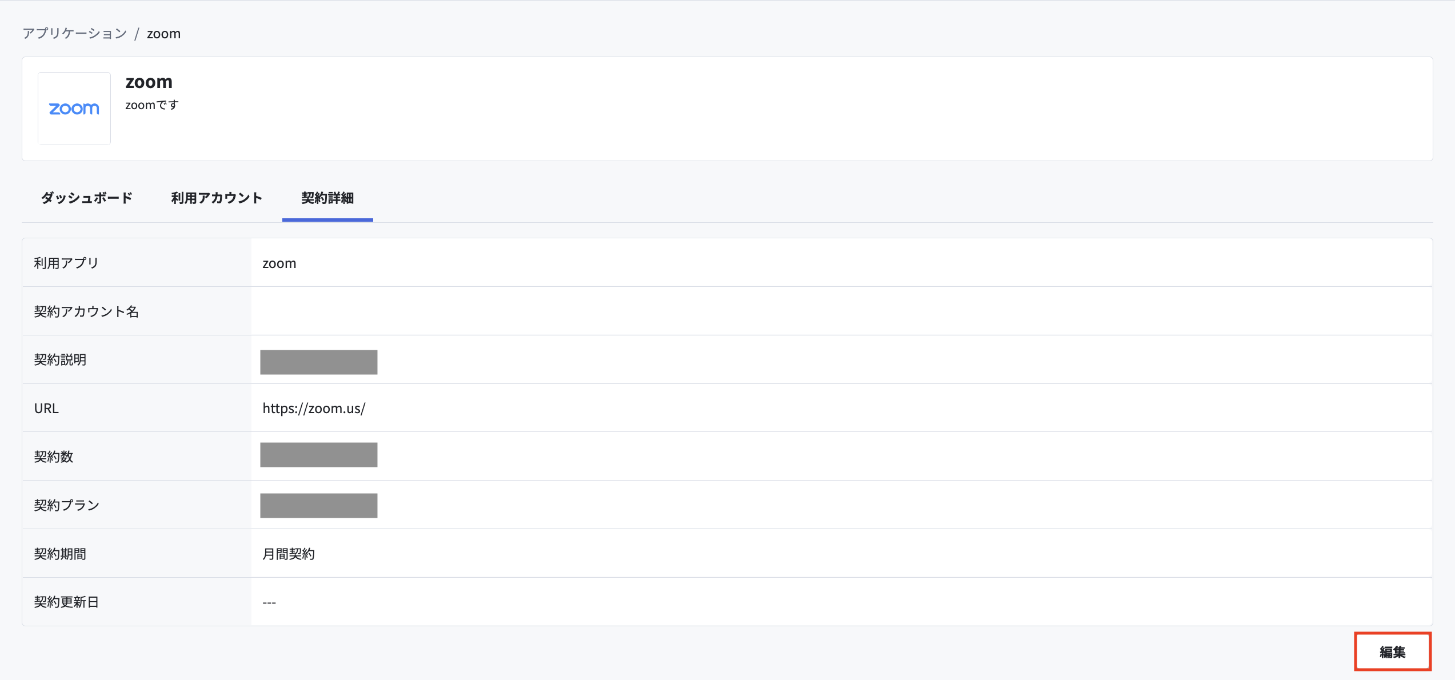This screenshot has height=680, width=1455.
Task: Click the 契約更新日 dashes value
Action: pyautogui.click(x=269, y=602)
